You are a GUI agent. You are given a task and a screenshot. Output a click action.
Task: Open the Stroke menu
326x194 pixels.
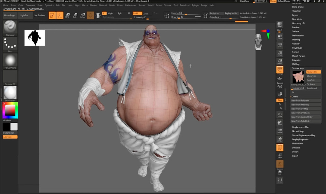coord(159,5)
